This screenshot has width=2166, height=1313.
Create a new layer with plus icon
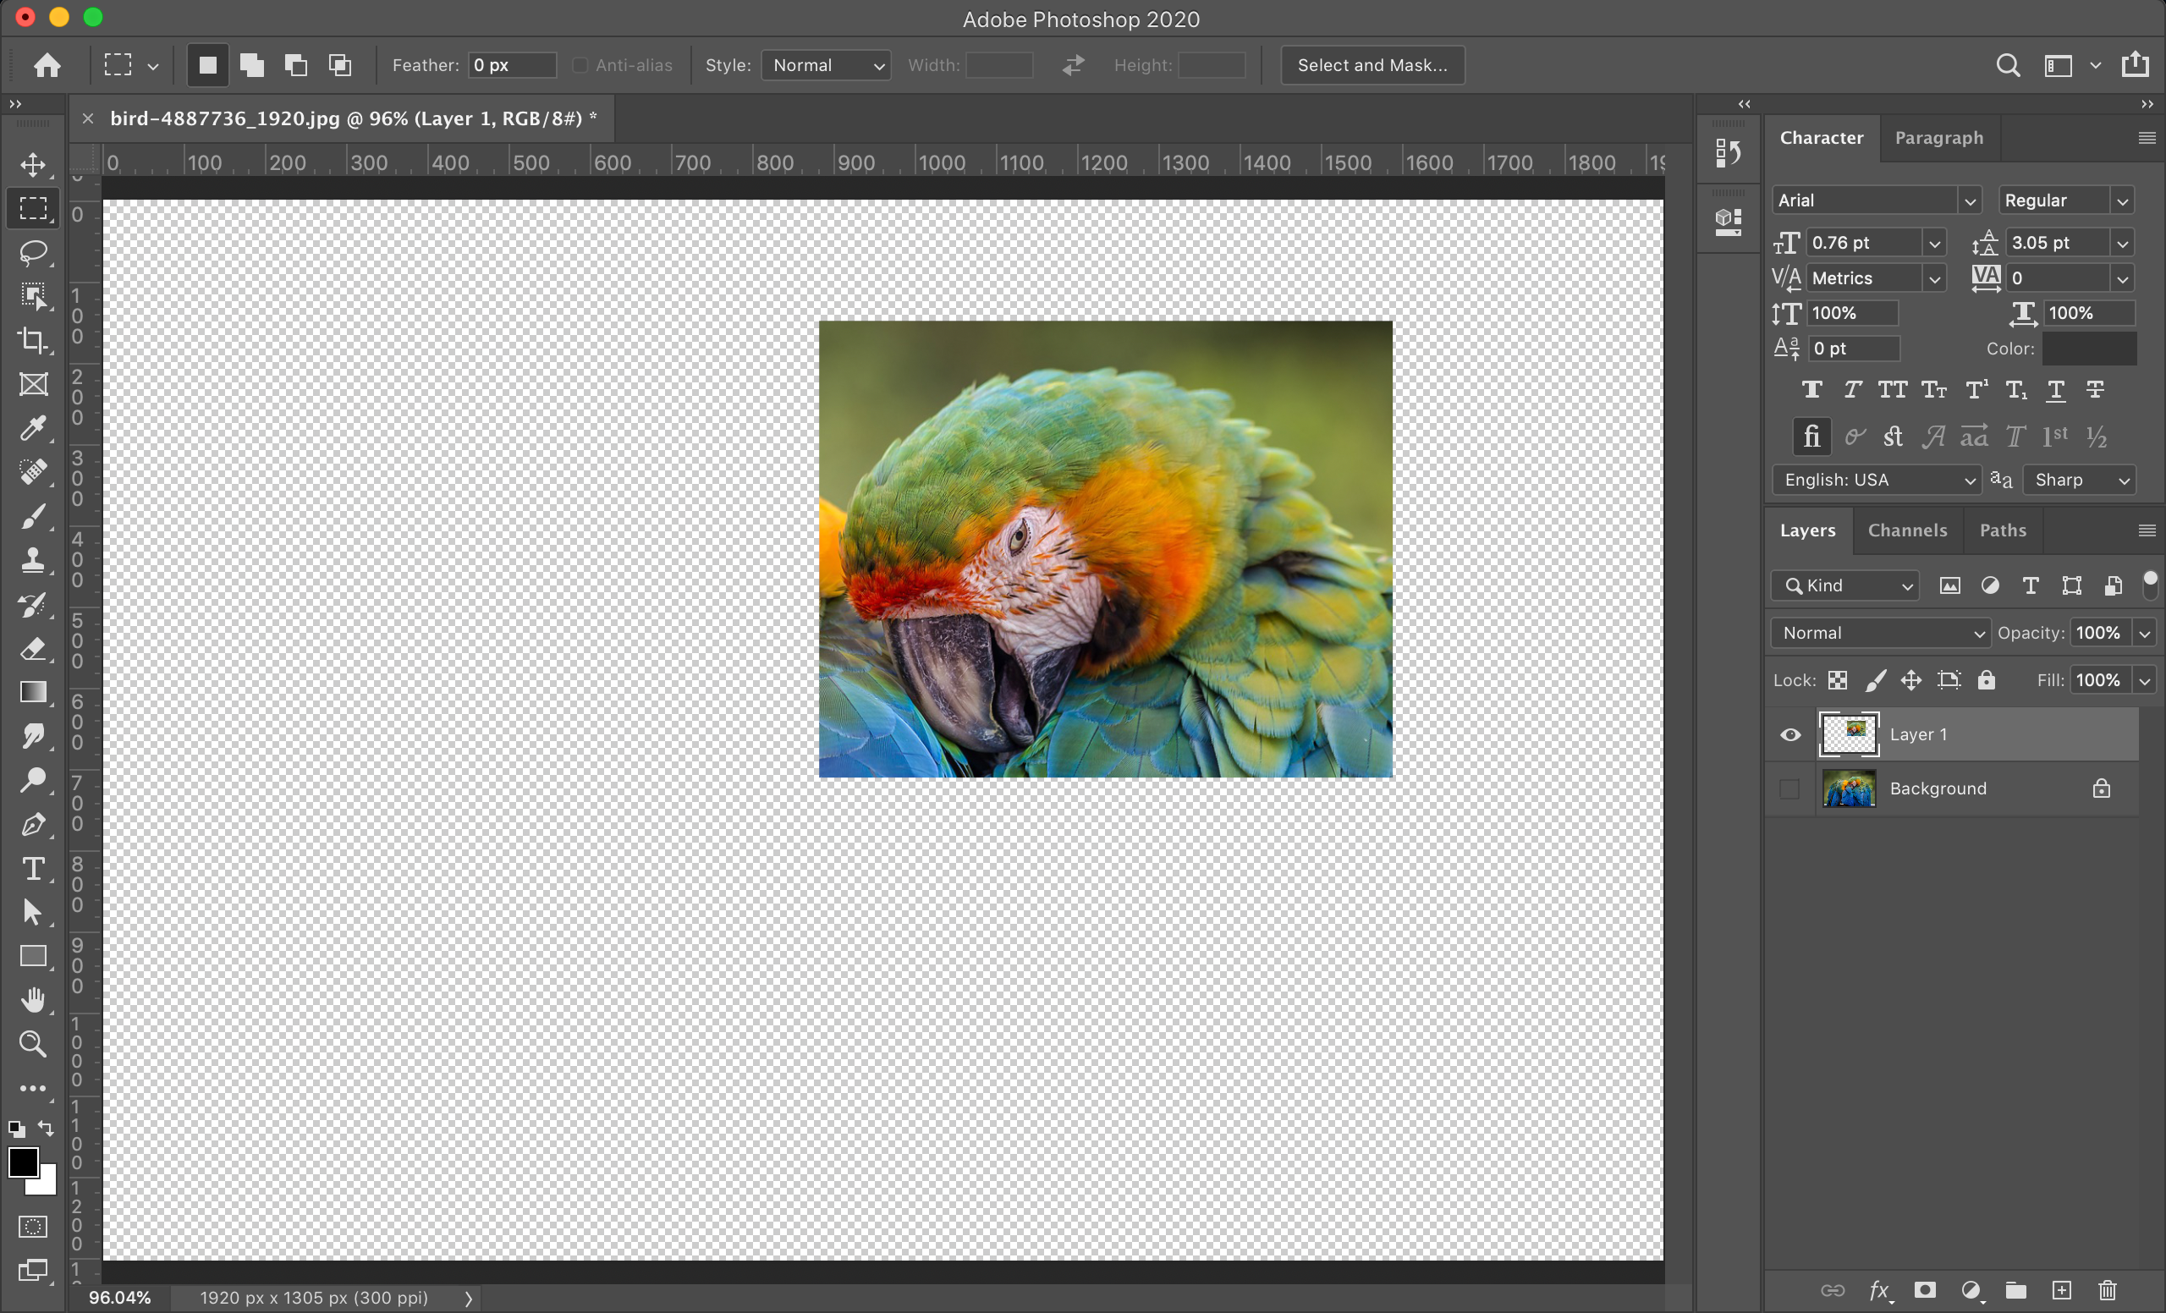click(x=2061, y=1289)
